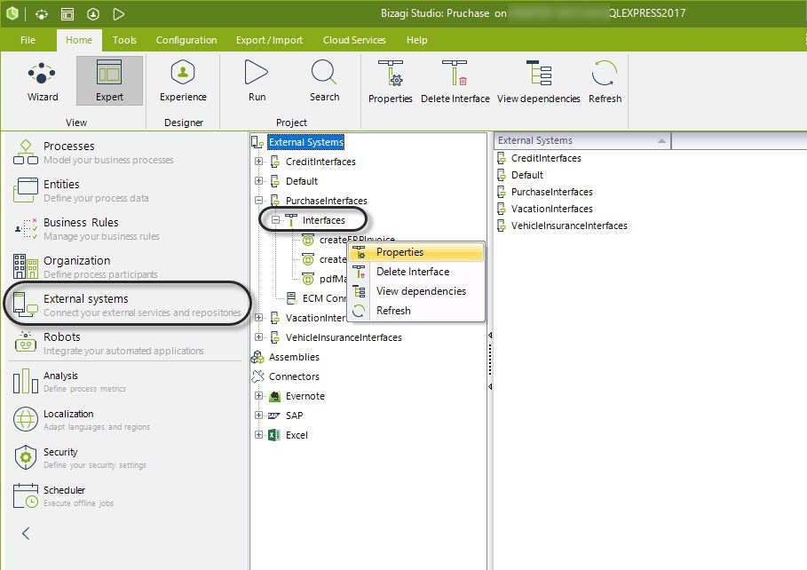Image resolution: width=807 pixels, height=570 pixels.
Task: Expand the Excel connector node
Action: point(258,434)
